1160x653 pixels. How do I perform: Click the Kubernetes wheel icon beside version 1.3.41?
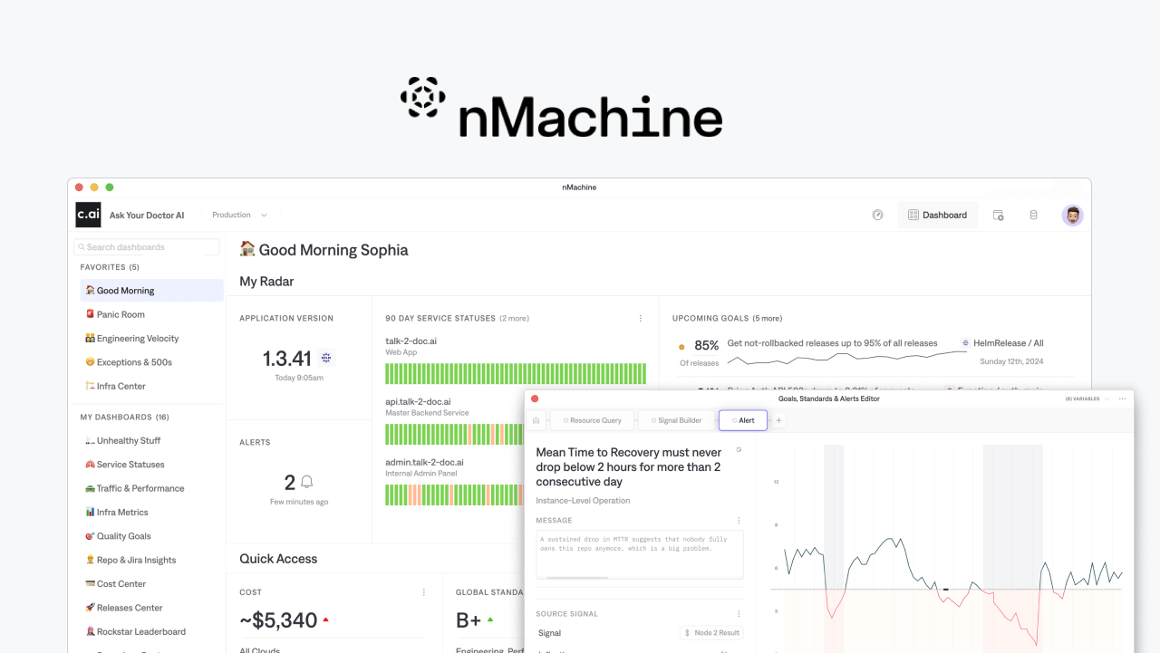coord(326,358)
